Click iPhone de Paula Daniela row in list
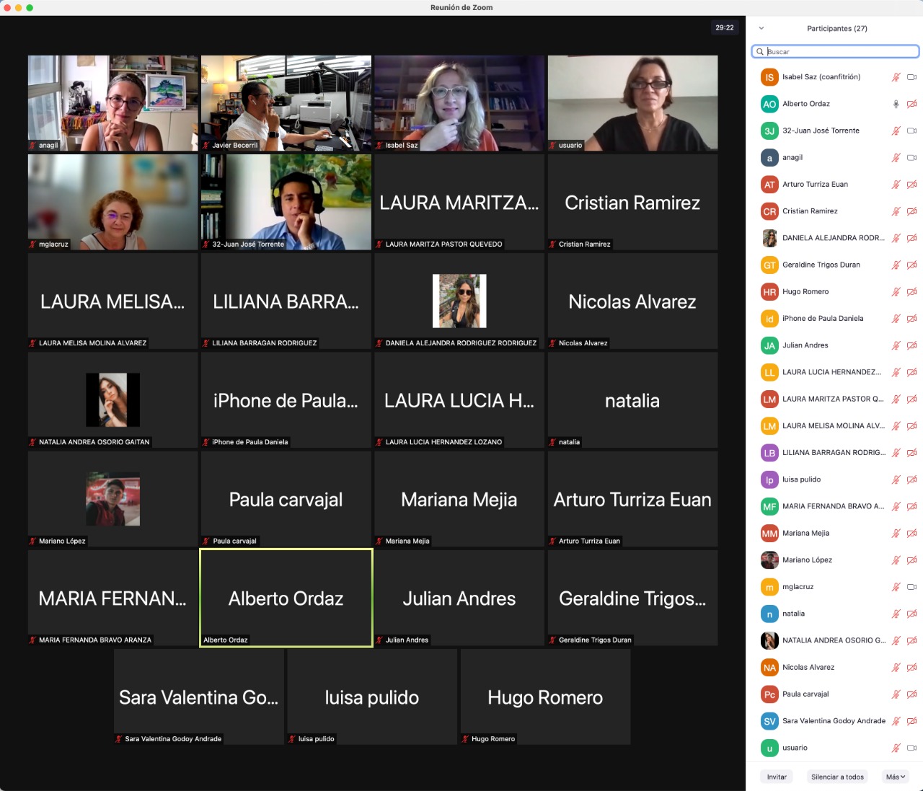The width and height of the screenshot is (923, 791). [835, 319]
